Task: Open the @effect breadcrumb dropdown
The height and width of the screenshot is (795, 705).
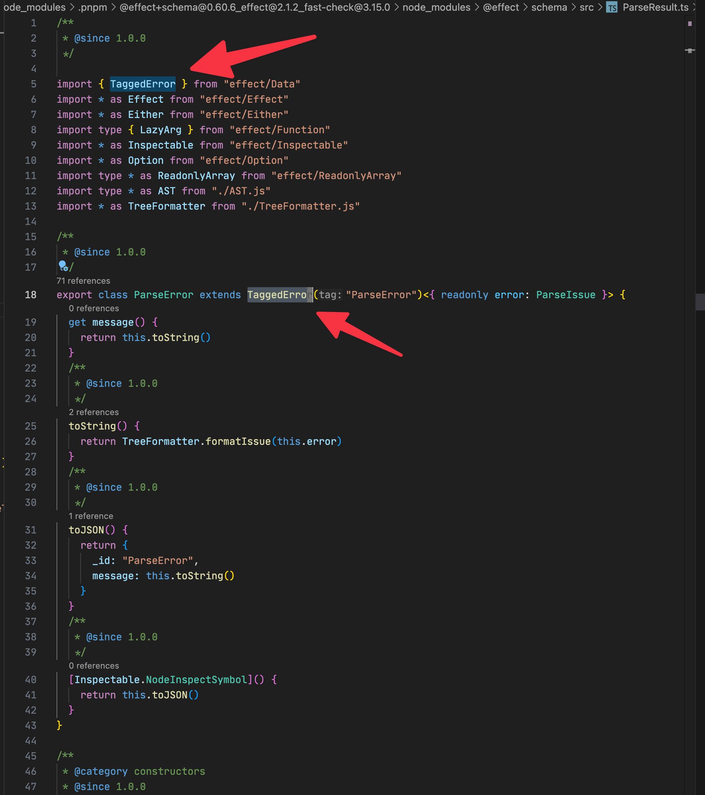Action: (x=501, y=7)
